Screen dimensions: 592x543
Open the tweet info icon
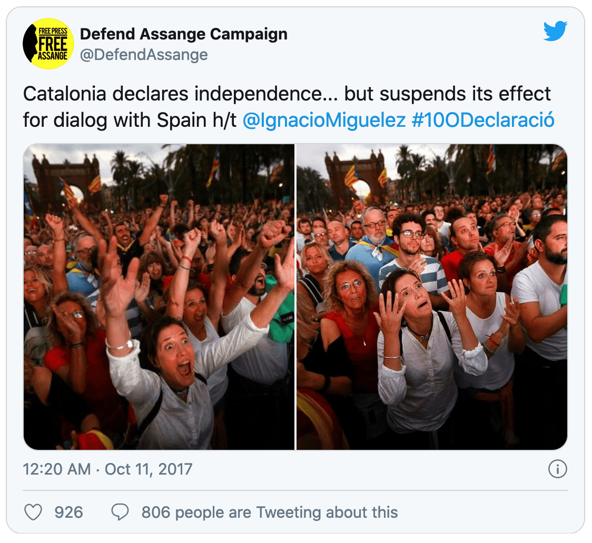(x=557, y=469)
